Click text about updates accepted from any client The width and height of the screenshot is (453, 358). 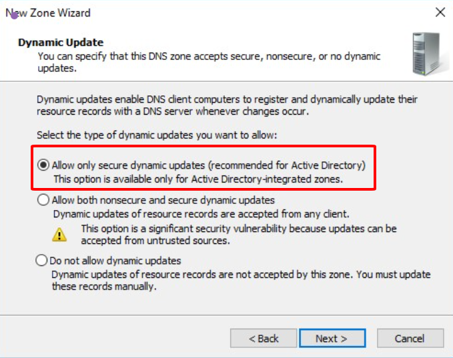click(201, 214)
